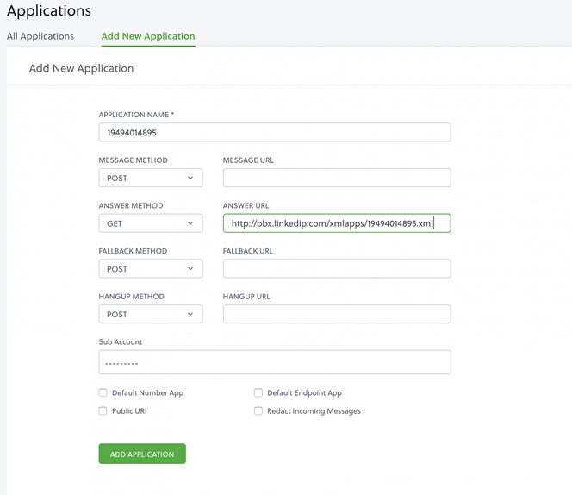Click the chevron arrow in Hangup Method
This screenshot has width=572, height=495.
[190, 314]
